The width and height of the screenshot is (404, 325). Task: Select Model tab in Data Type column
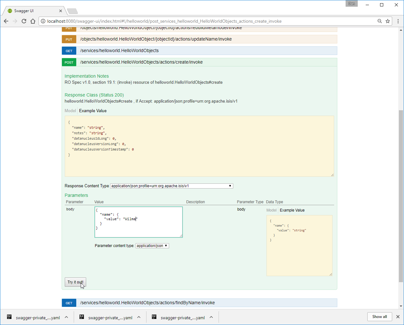(271, 210)
